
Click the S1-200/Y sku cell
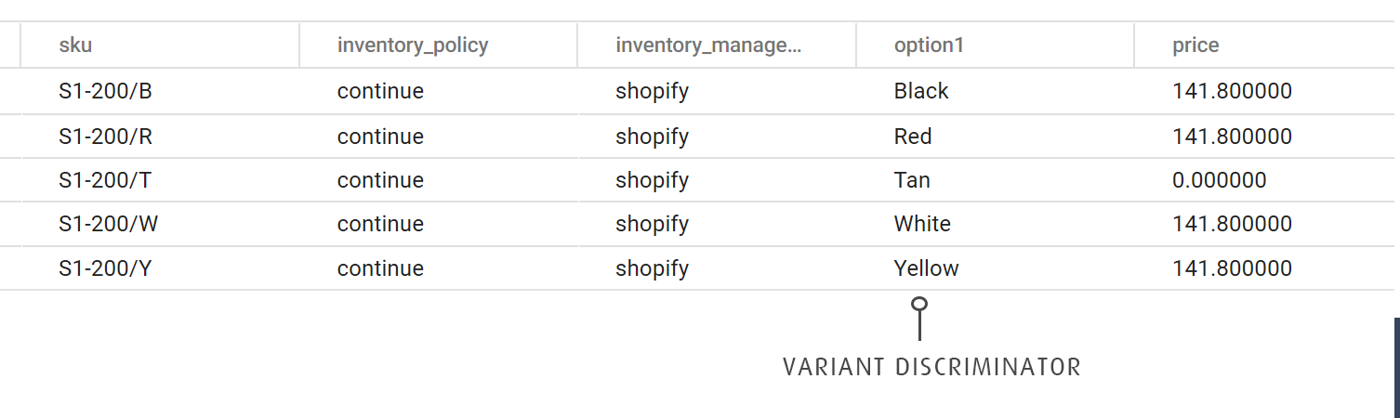pyautogui.click(x=105, y=268)
